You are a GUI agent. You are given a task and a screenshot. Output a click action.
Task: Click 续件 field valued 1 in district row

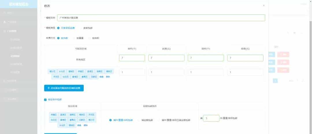click(x=206, y=72)
